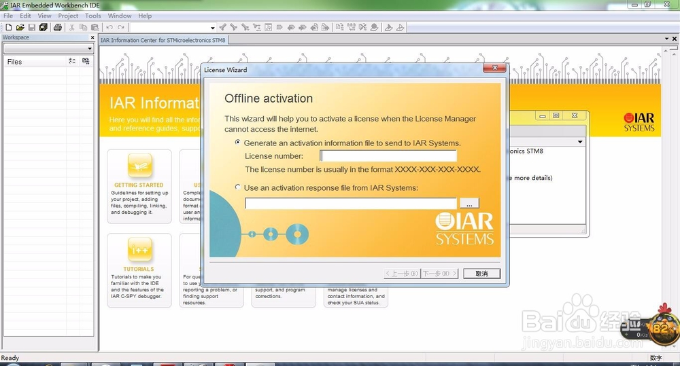Image resolution: width=680 pixels, height=366 pixels.
Task: Open the Window menu
Action: [x=120, y=16]
